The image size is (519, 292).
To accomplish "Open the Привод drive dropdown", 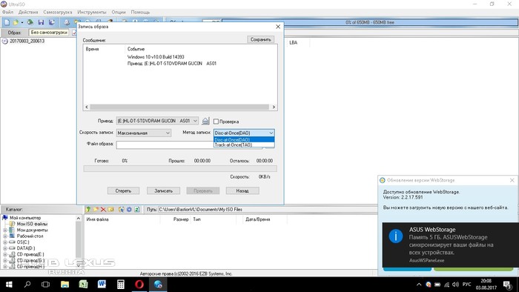I will (x=157, y=121).
